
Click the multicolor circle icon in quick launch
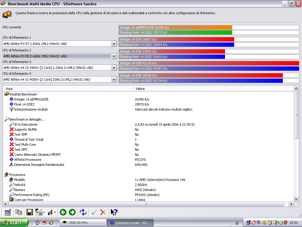pyautogui.click(x=51, y=223)
